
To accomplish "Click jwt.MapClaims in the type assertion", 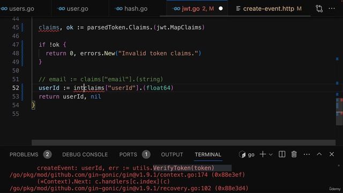I will coord(179,27).
